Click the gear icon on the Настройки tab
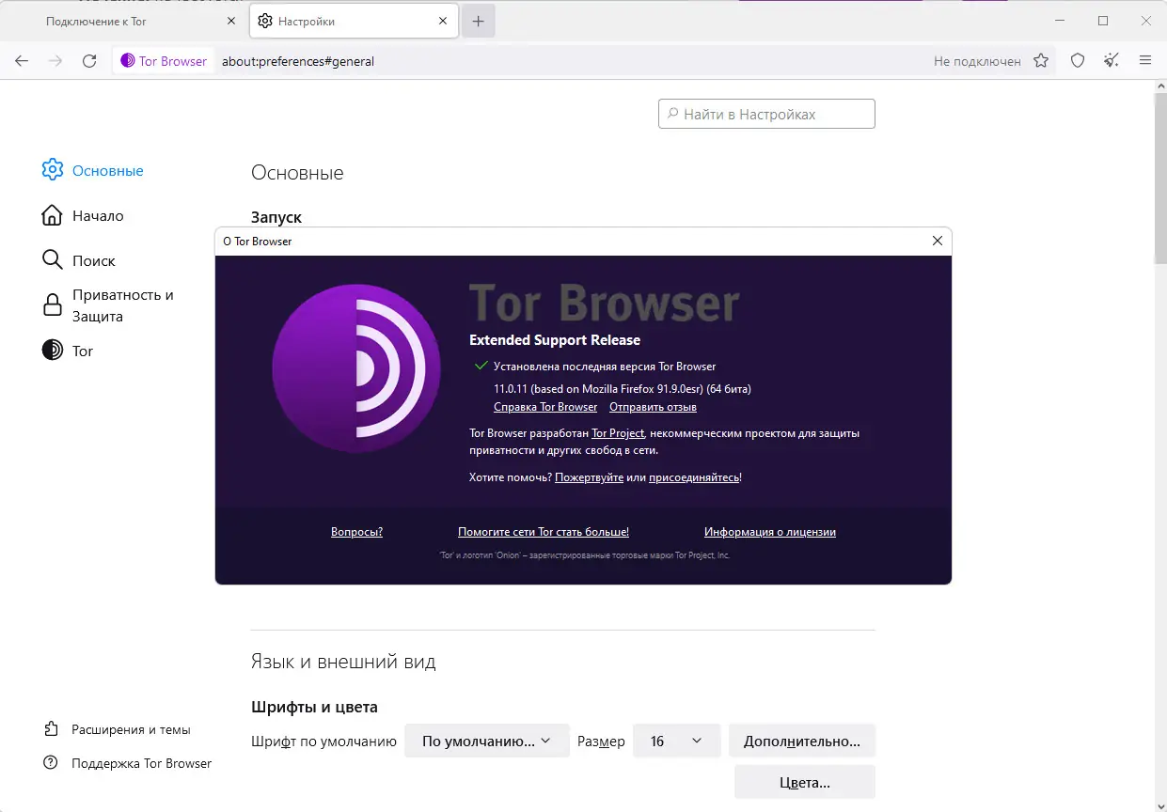The width and height of the screenshot is (1167, 812). [x=265, y=21]
